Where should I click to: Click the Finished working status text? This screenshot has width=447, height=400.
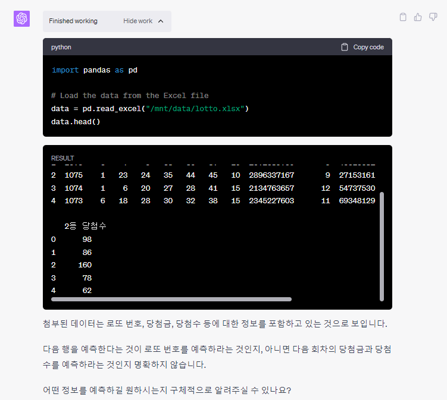(x=73, y=21)
